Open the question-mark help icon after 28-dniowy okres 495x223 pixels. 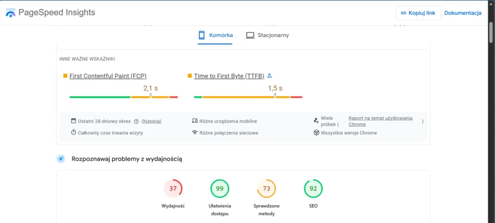pyautogui.click(x=136, y=121)
